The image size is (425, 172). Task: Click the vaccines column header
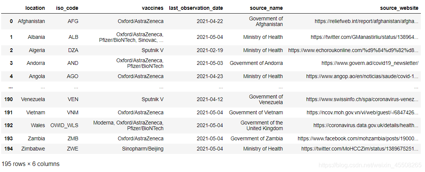pos(153,8)
